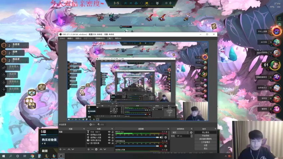The image size is (283, 159).
Task: Click the player zk1256 avatar in the scoreboard
Action: 276,42
